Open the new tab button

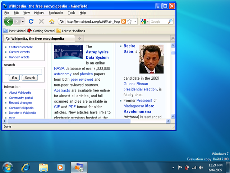click(x=79, y=39)
